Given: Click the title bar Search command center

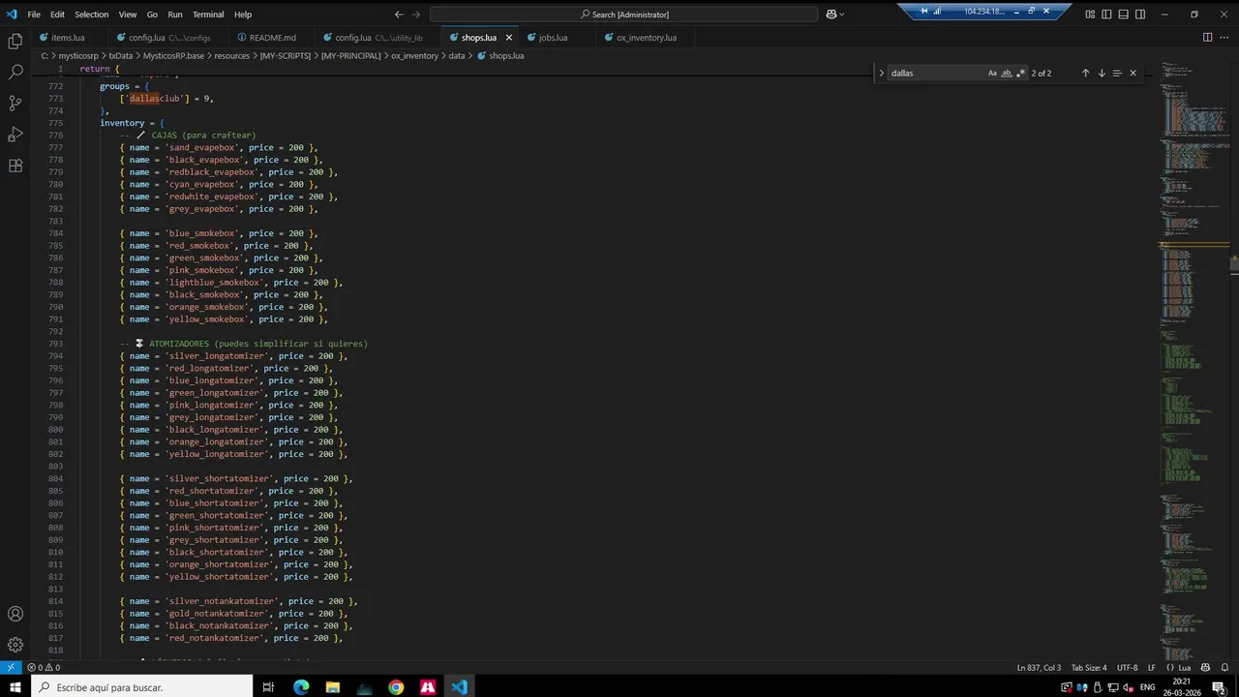Looking at the screenshot, I should pyautogui.click(x=624, y=15).
